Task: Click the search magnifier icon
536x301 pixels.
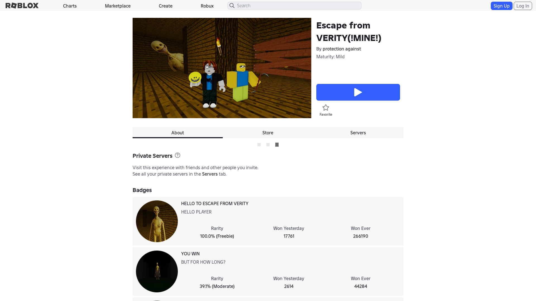Action: 232,6
